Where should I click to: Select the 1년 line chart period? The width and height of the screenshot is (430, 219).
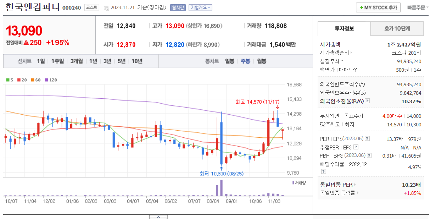pyautogui.click(x=93, y=61)
